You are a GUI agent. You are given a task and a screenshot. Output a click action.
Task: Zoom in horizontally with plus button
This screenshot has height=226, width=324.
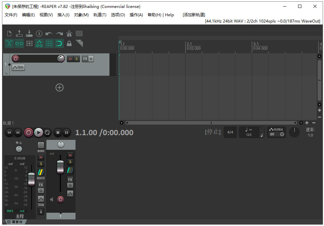pyautogui.click(x=307, y=123)
